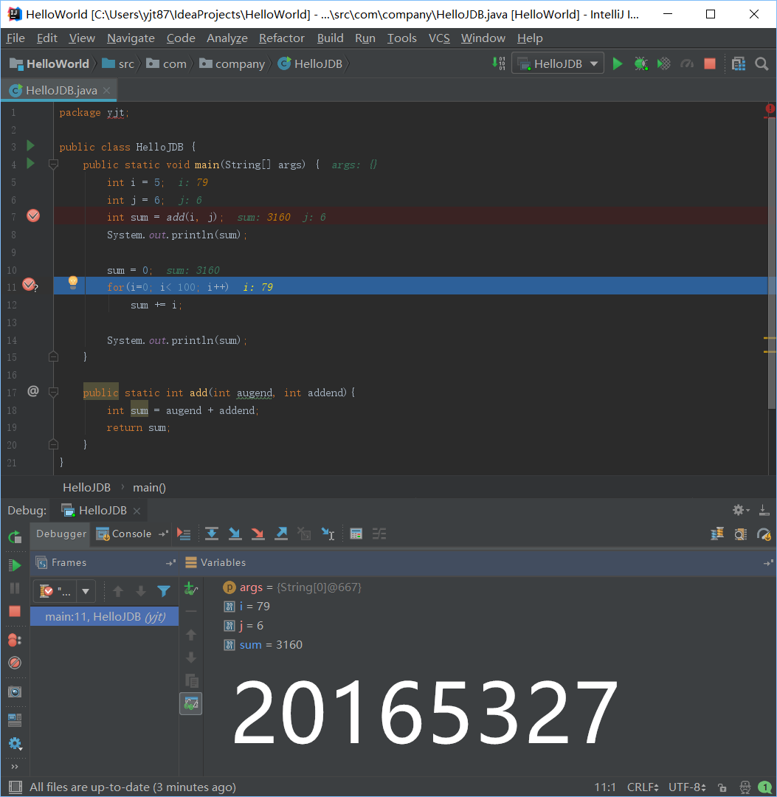Select the args variable row
Viewport: 777px width, 797px height.
click(x=292, y=587)
